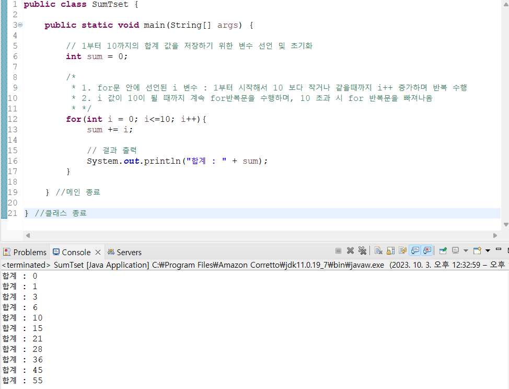Click the '// 결과 출력' comment on line 15
This screenshot has width=509, height=389.
(112, 151)
